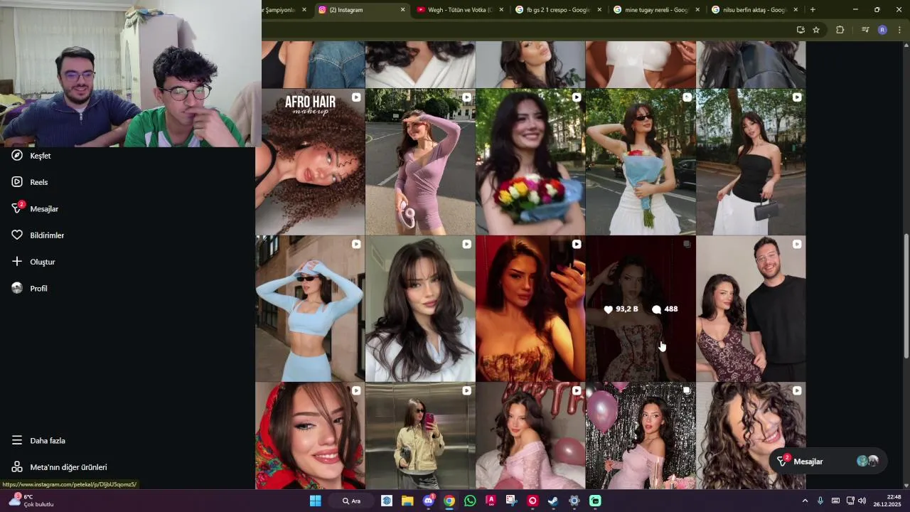Close the fb gs 2 1 crespo tab
910x512 pixels.
(599, 10)
